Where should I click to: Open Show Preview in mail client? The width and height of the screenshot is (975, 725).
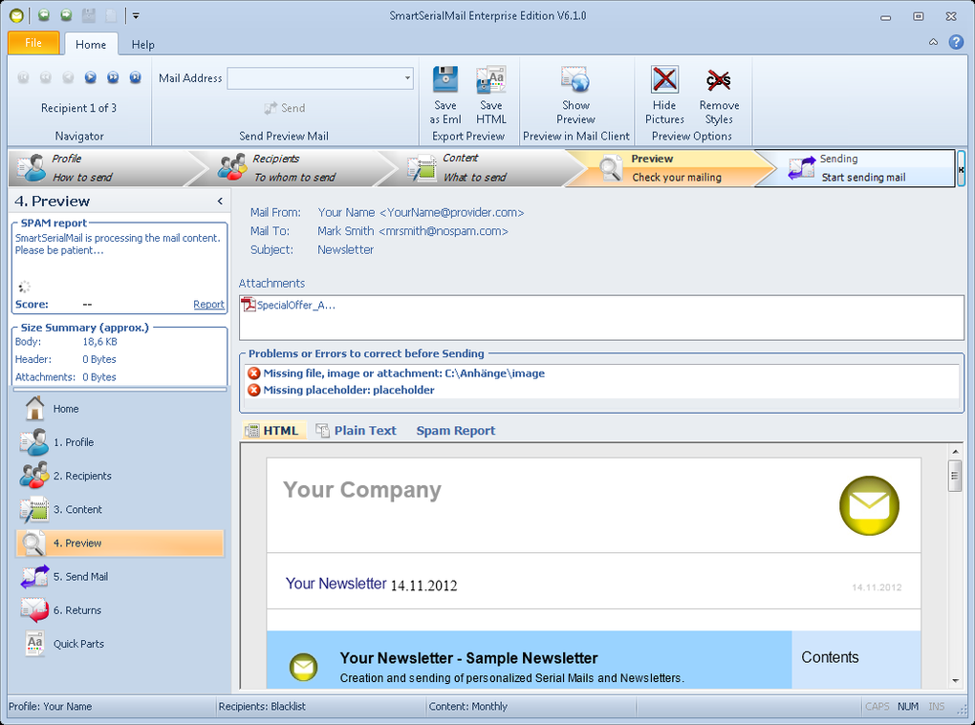(x=575, y=95)
